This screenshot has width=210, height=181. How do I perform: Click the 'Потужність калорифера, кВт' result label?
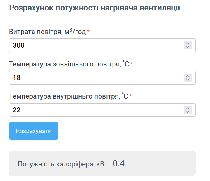(63, 164)
